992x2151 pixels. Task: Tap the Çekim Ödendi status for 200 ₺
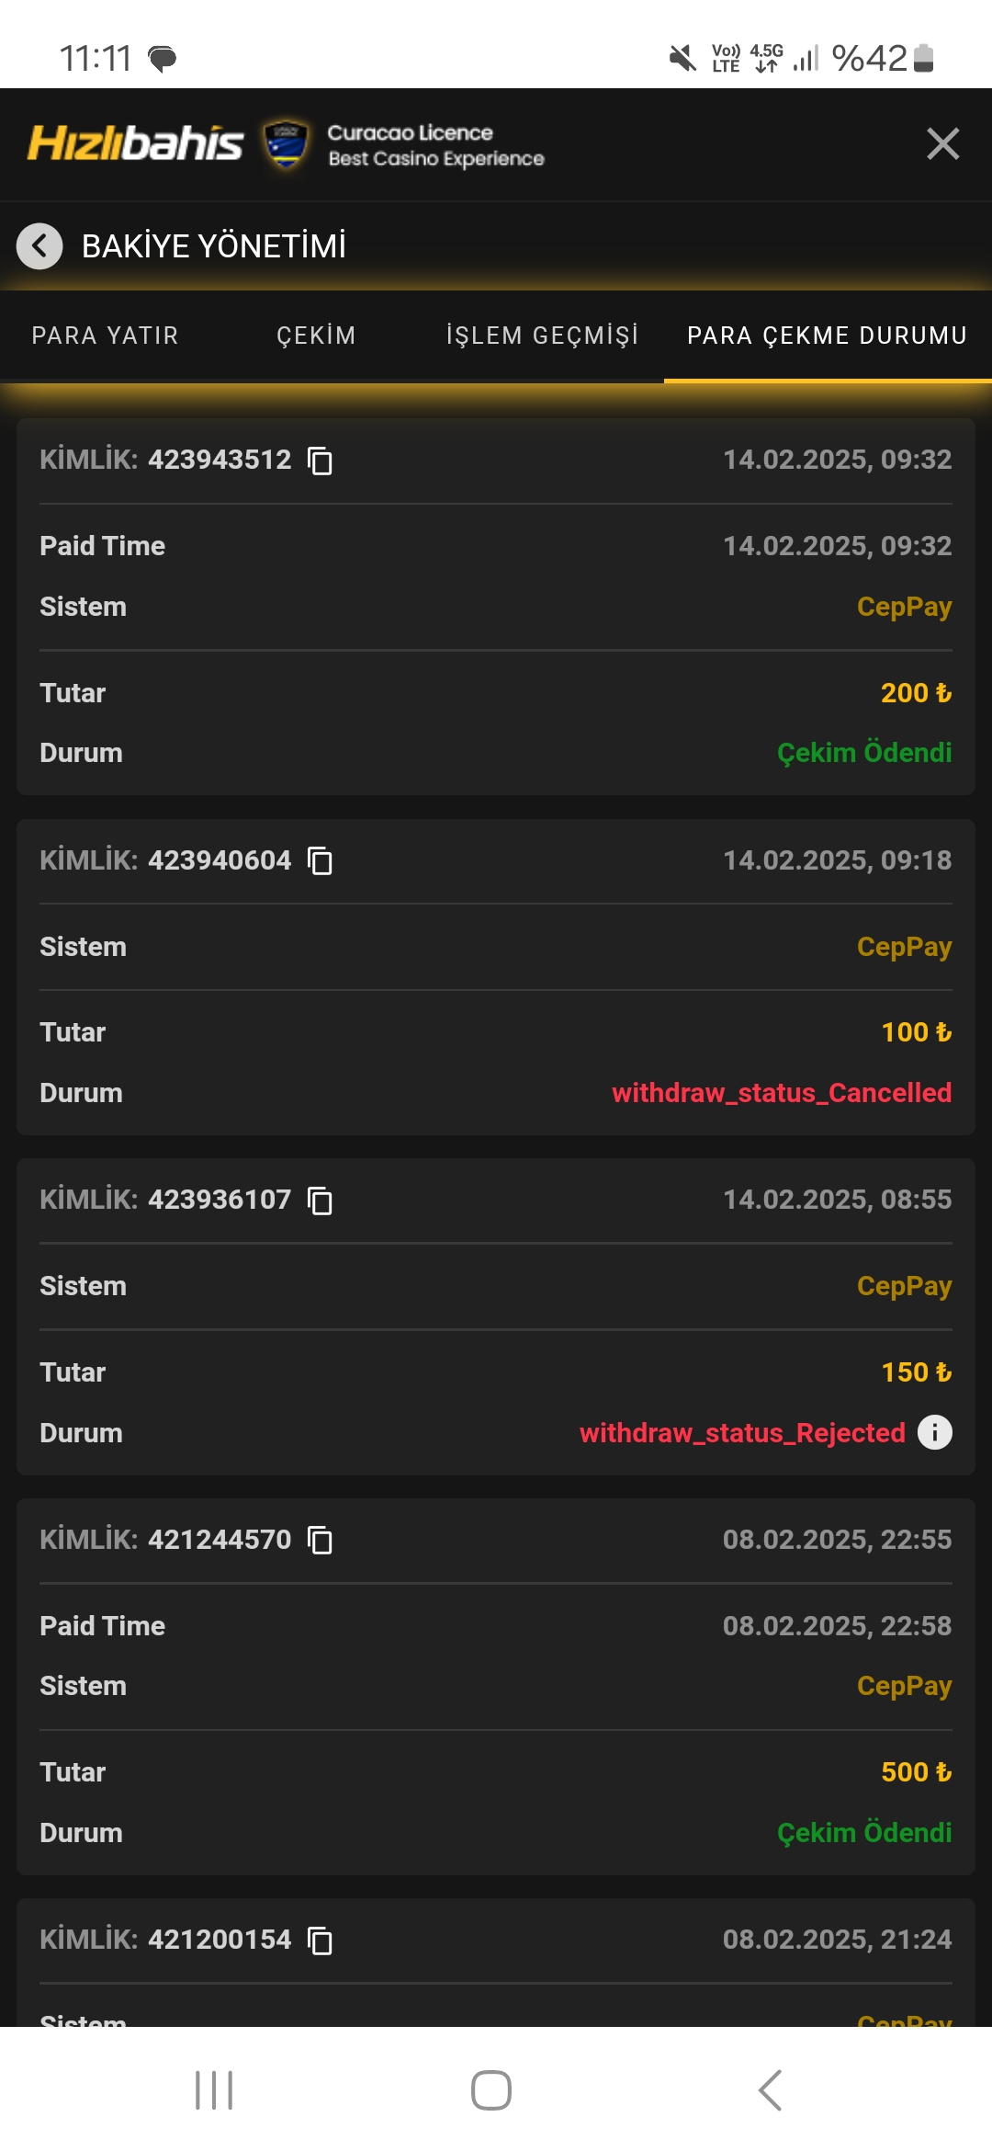pos(863,753)
